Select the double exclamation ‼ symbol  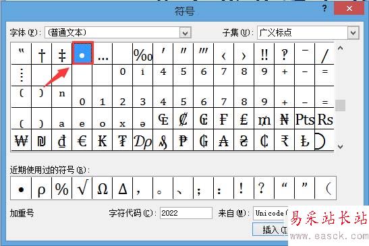click(264, 54)
